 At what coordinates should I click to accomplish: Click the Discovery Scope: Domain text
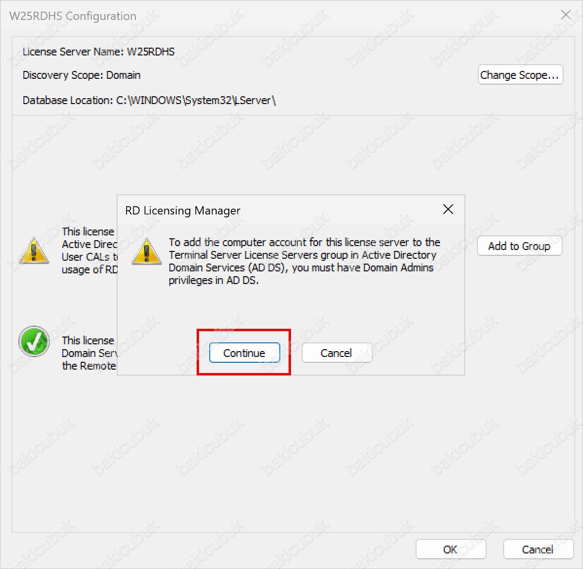click(81, 75)
